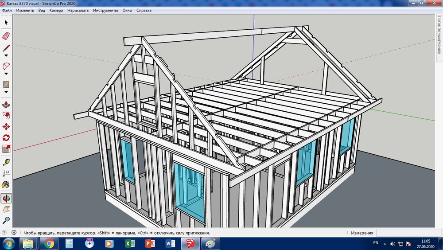Pick the Eraser tool

click(x=6, y=36)
